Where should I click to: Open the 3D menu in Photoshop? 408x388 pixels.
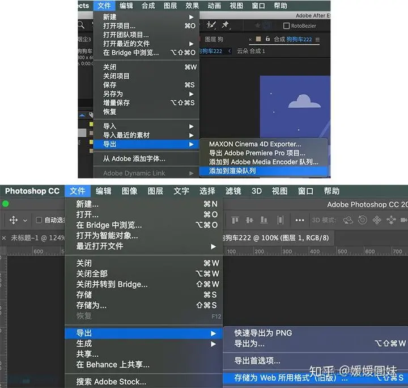coord(257,191)
